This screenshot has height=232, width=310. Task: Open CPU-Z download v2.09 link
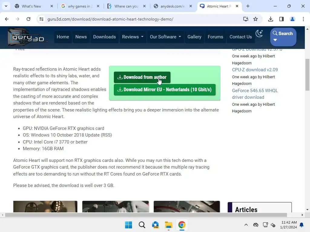pos(255,70)
